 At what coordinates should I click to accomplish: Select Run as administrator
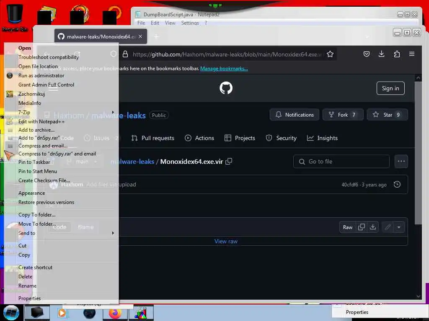coord(61,76)
